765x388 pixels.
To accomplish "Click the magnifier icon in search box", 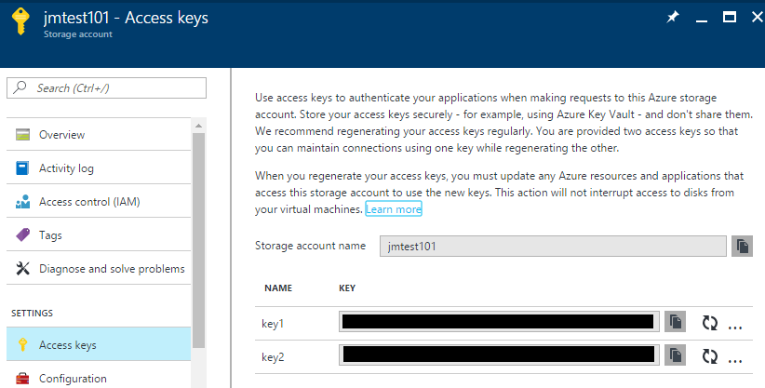I will tap(20, 87).
